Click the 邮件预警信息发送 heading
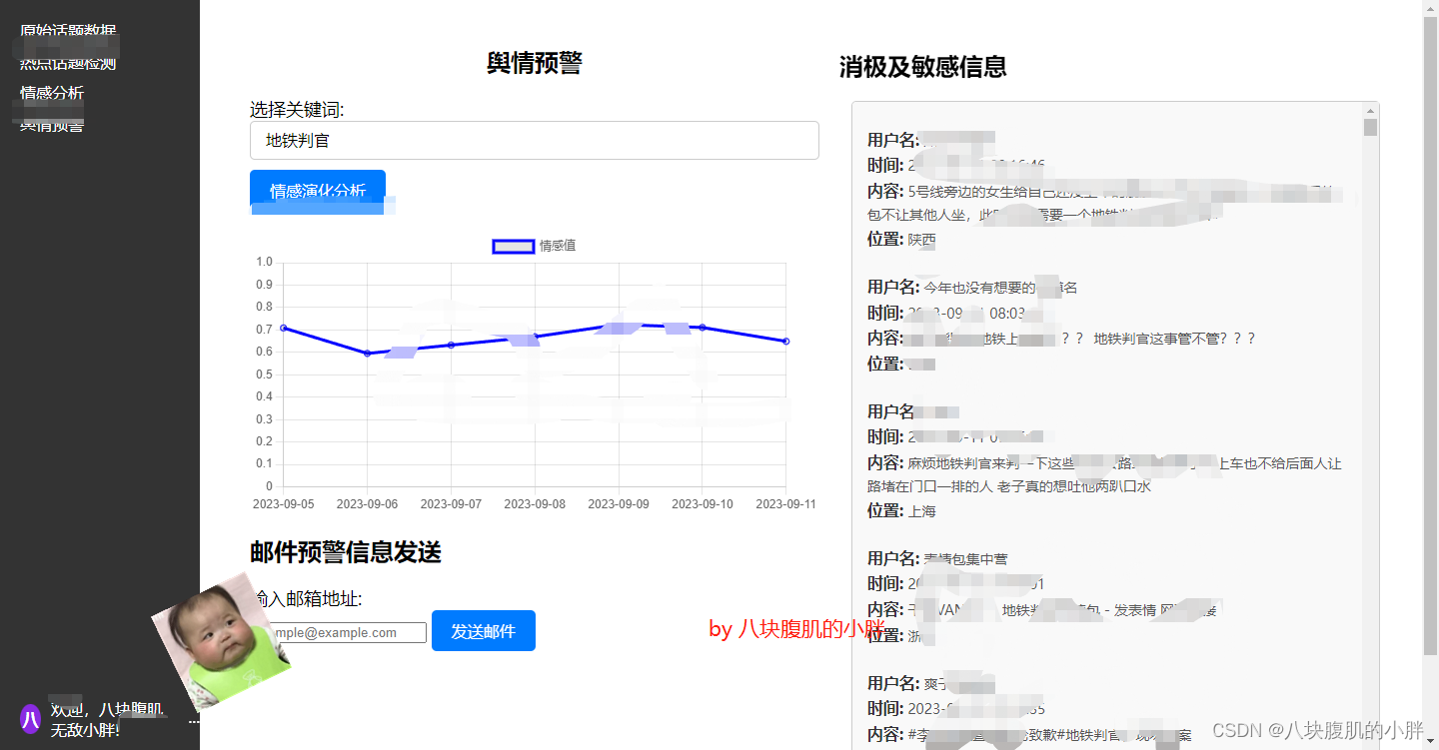This screenshot has width=1439, height=750. [346, 552]
